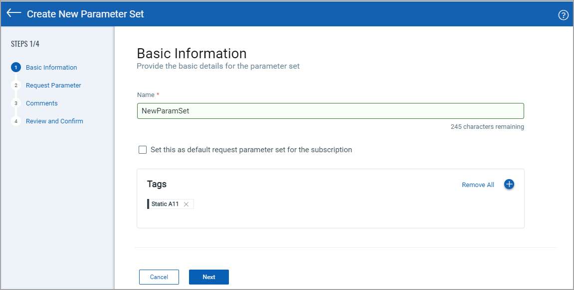Click the step 2 circle indicator
The width and height of the screenshot is (574, 290).
(x=16, y=86)
